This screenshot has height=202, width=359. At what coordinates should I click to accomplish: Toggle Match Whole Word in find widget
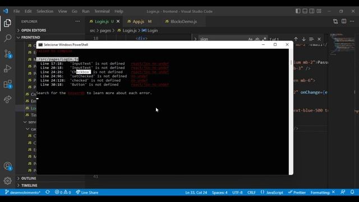click(257, 39)
